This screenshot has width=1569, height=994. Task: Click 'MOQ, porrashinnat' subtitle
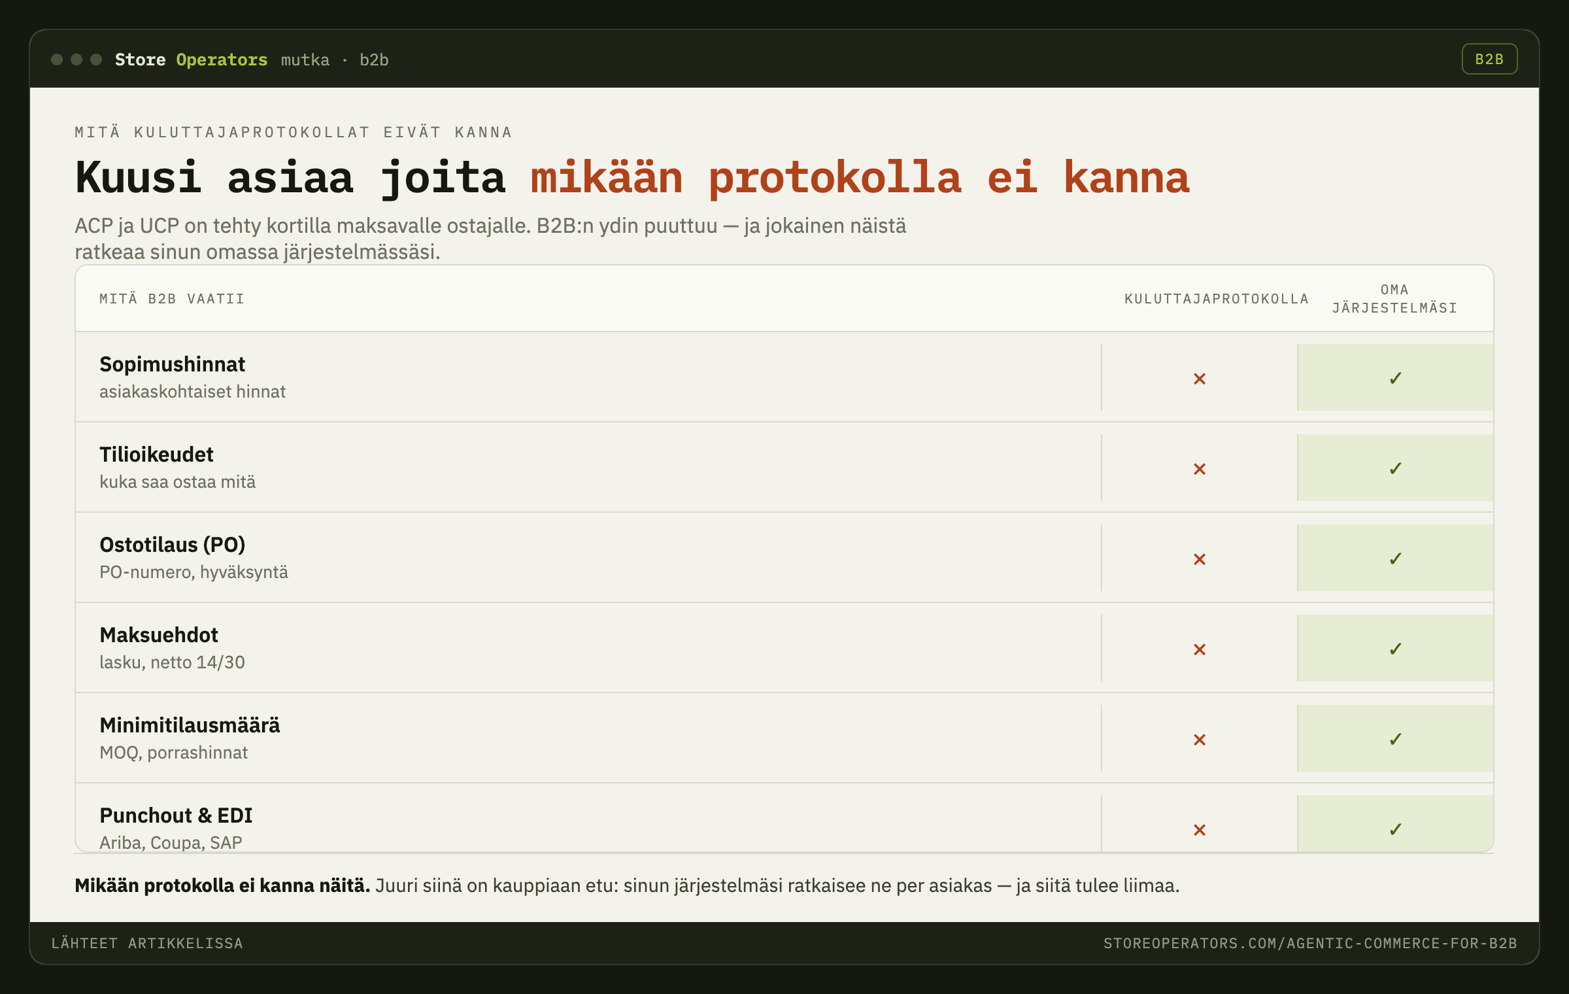point(173,753)
